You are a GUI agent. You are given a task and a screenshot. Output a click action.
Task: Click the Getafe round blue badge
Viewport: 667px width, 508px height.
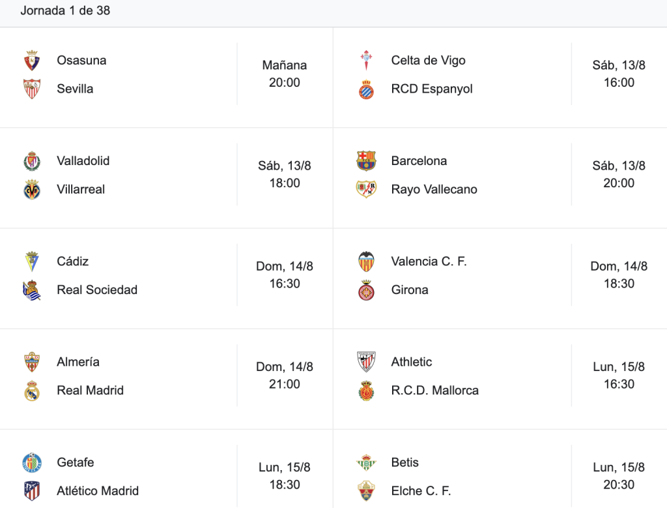click(32, 462)
